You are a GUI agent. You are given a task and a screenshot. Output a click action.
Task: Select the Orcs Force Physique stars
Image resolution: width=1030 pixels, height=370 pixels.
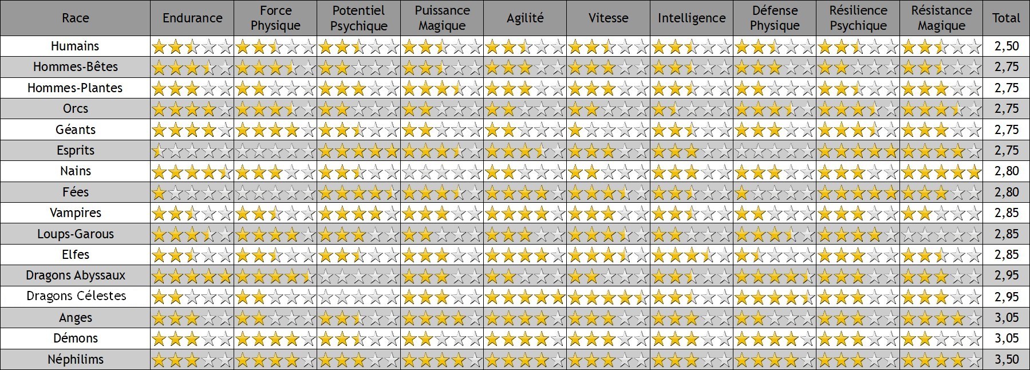click(275, 109)
